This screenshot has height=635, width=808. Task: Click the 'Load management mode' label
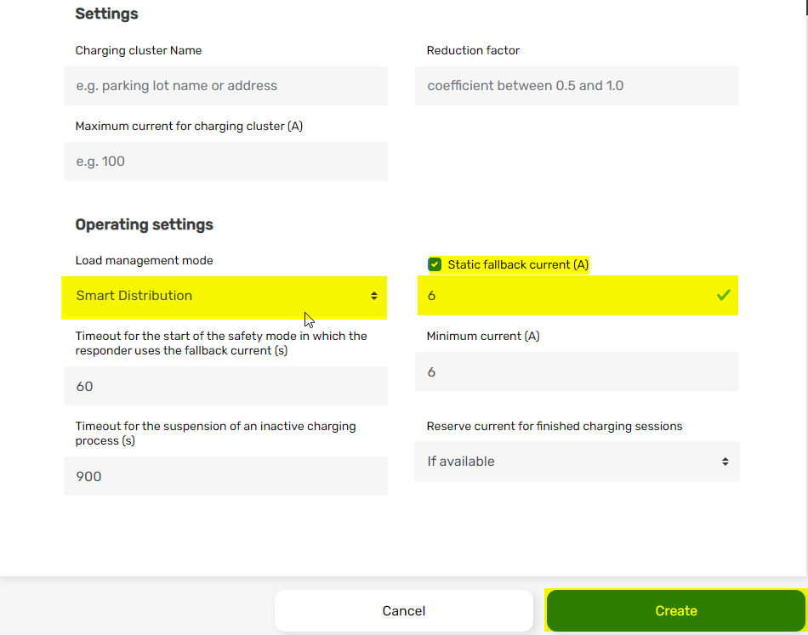pos(144,260)
